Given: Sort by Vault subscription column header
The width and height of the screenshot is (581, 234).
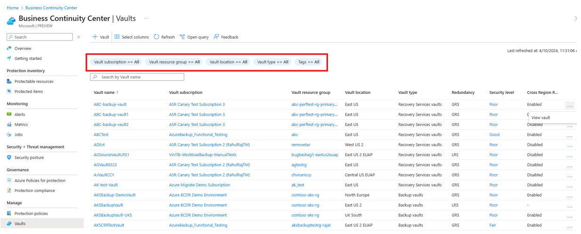Looking at the screenshot, I should pyautogui.click(x=186, y=92).
